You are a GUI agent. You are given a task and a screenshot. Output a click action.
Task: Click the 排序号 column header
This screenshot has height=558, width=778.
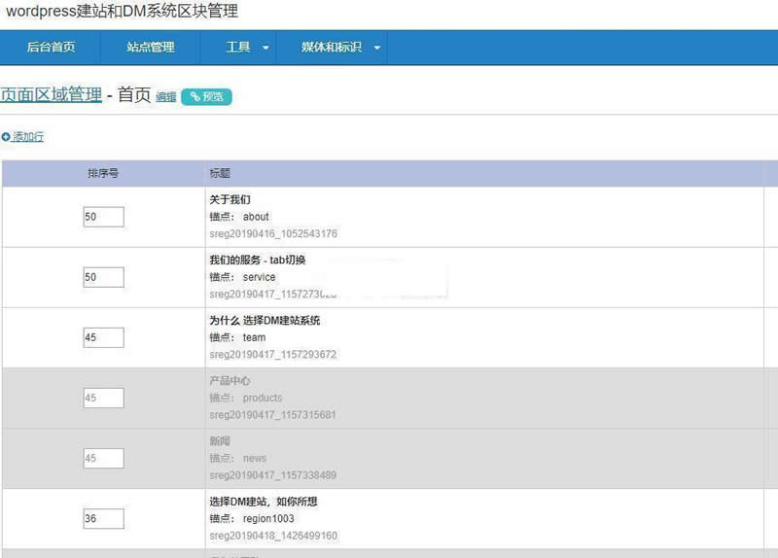(103, 173)
